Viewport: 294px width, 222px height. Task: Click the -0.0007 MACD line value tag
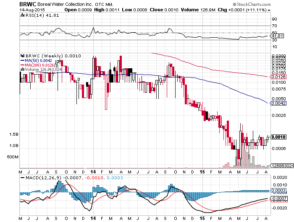[x=278, y=198]
